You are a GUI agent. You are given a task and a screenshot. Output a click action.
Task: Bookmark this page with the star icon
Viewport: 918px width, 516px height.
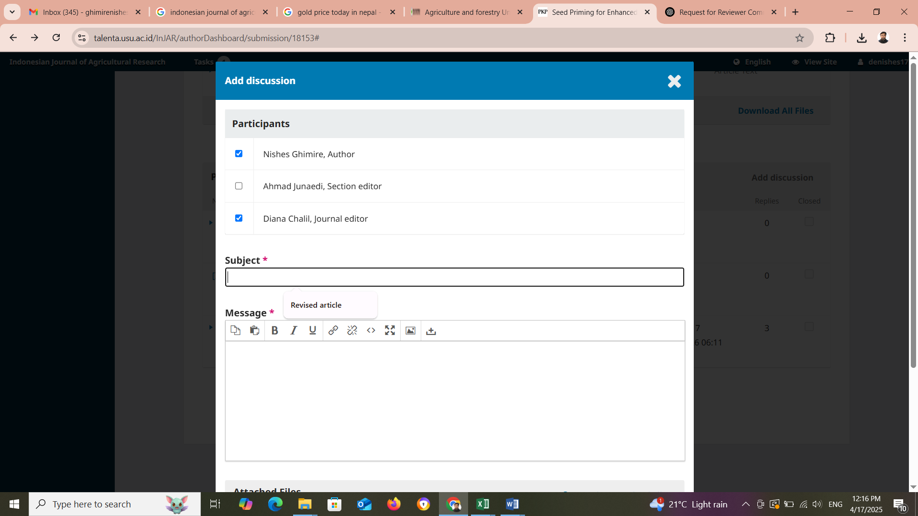pyautogui.click(x=799, y=38)
